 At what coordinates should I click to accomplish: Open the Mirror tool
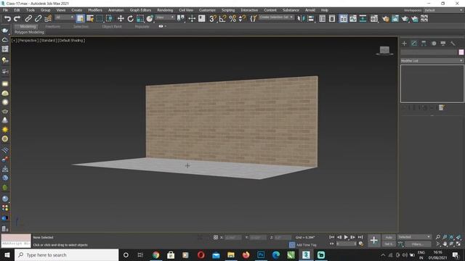pos(301,19)
